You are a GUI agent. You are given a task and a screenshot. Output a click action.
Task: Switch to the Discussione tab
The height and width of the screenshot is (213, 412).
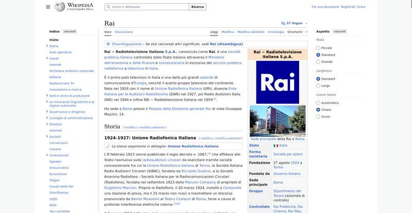coord(124,32)
